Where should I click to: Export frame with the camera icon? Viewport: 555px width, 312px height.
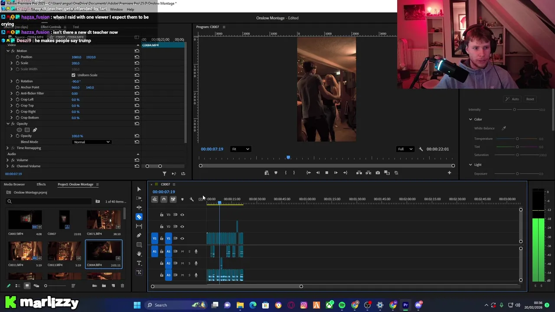click(378, 173)
